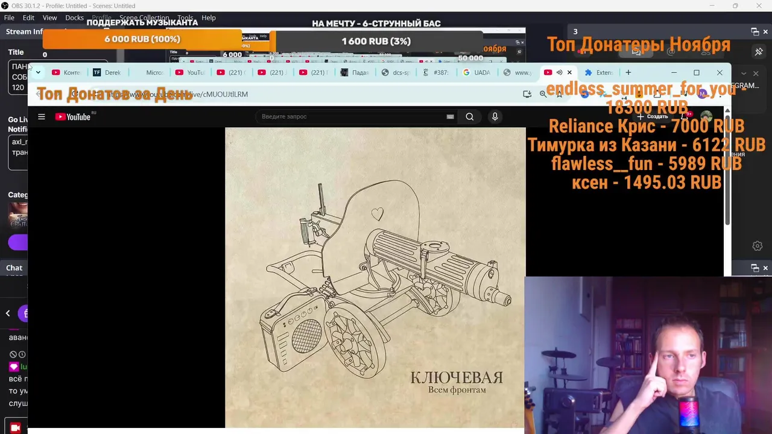
Task: Mute the playing YouTube tab speaker icon
Action: coord(559,72)
